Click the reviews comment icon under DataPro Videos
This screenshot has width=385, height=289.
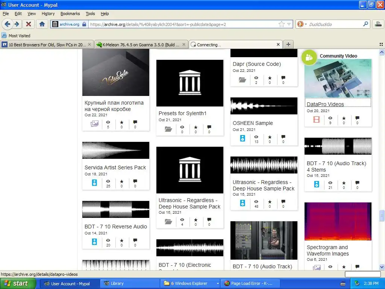click(x=357, y=118)
